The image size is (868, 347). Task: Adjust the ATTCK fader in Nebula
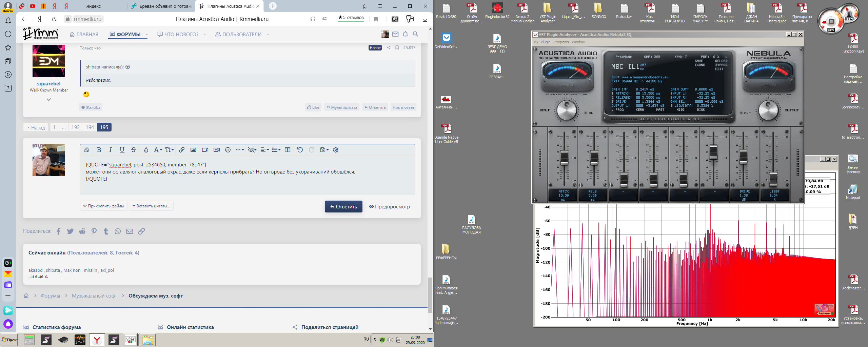(x=564, y=158)
